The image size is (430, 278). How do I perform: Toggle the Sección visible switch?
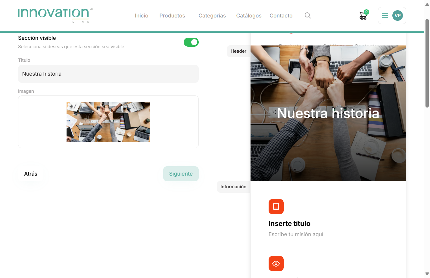pyautogui.click(x=191, y=42)
